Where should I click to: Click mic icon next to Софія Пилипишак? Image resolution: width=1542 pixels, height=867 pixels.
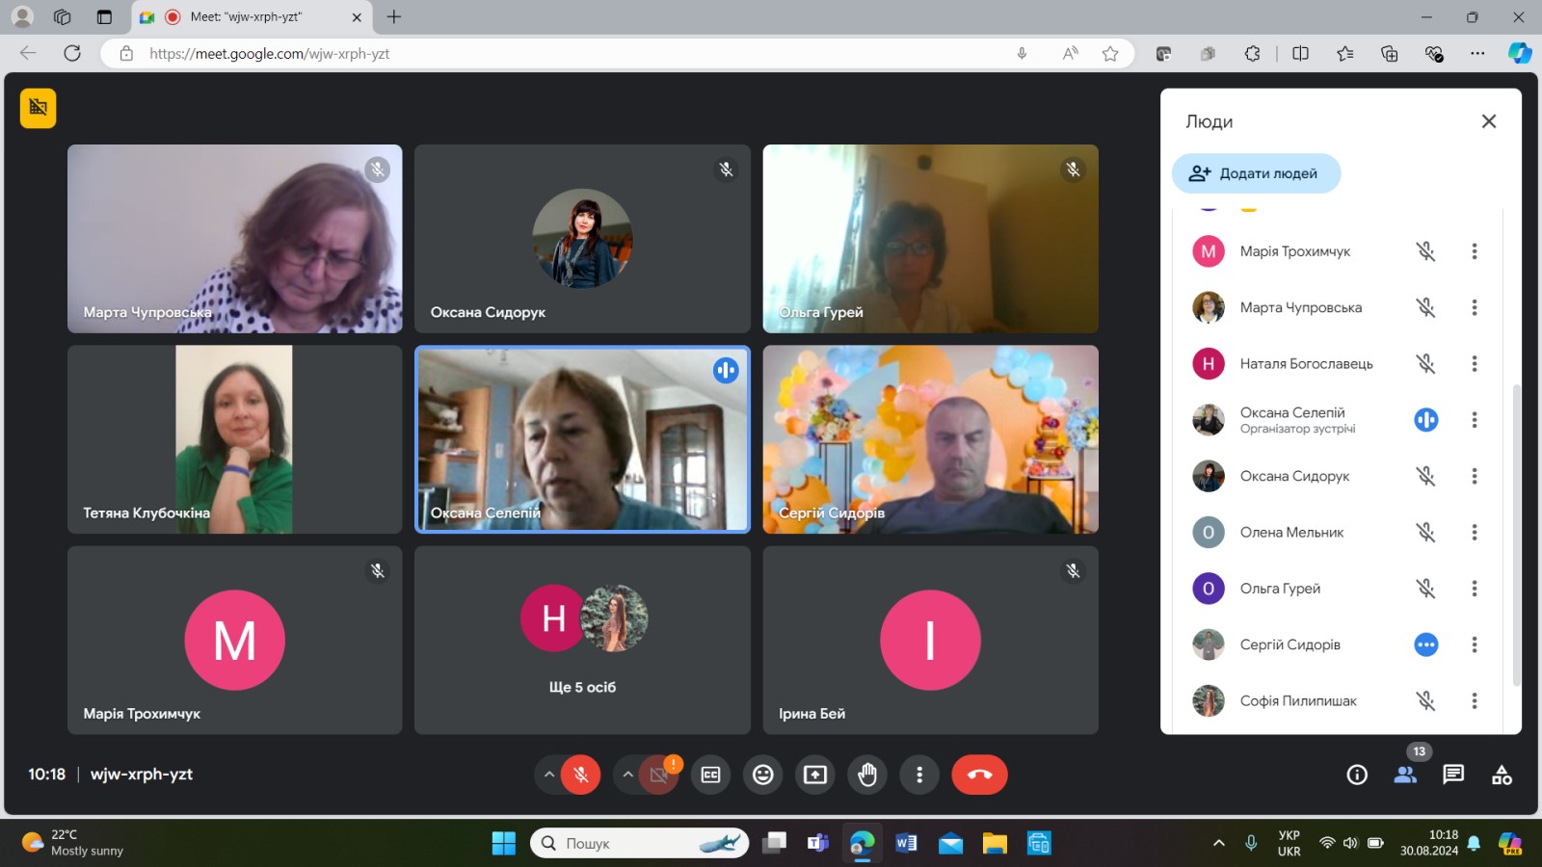(x=1425, y=700)
